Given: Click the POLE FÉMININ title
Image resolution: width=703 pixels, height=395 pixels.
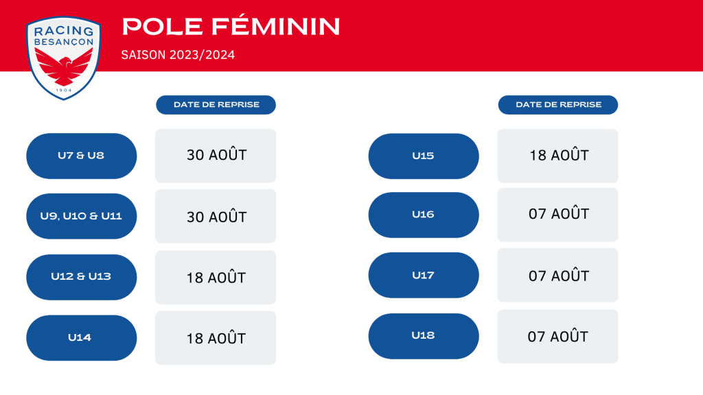Looking at the screenshot, I should click(231, 27).
